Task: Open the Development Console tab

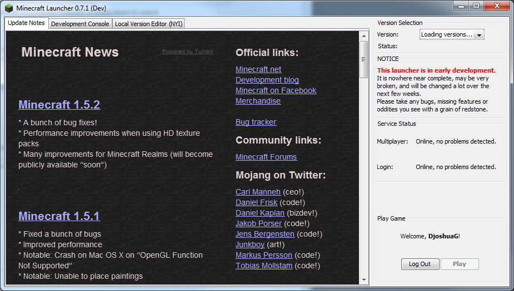Action: click(x=80, y=24)
